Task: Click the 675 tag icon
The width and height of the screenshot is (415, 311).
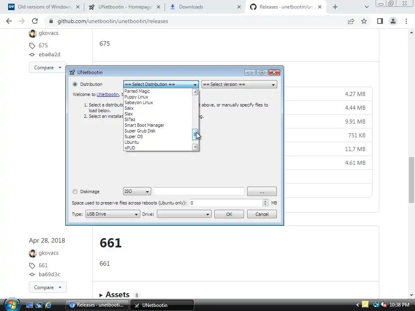Action: [x=32, y=46]
